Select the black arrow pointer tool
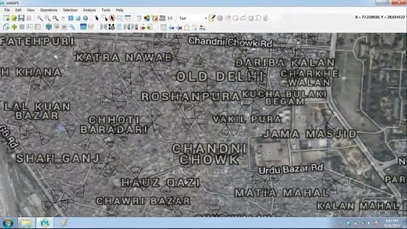Viewport: 407px width, 229px height. [x=97, y=18]
